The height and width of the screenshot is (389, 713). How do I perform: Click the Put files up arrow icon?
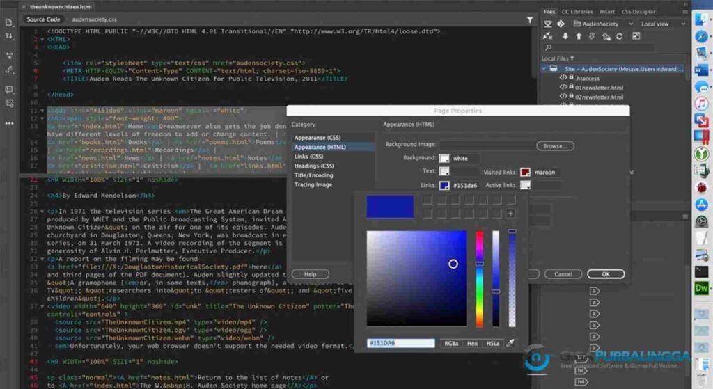579,36
